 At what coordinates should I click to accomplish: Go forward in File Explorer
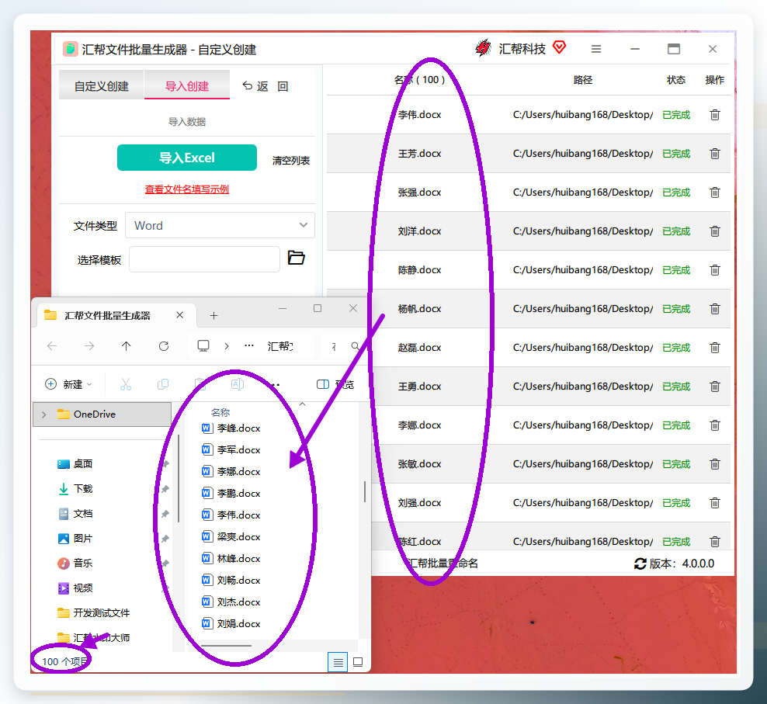coord(89,346)
